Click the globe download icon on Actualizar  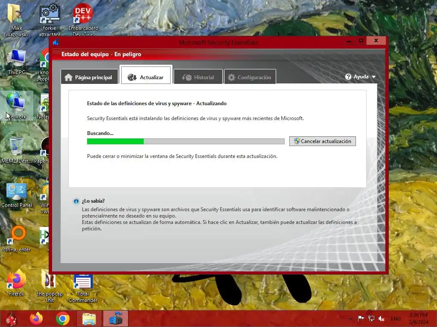[132, 77]
